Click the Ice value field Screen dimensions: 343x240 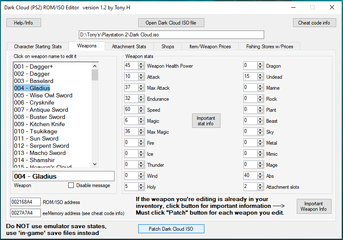pos(131,153)
